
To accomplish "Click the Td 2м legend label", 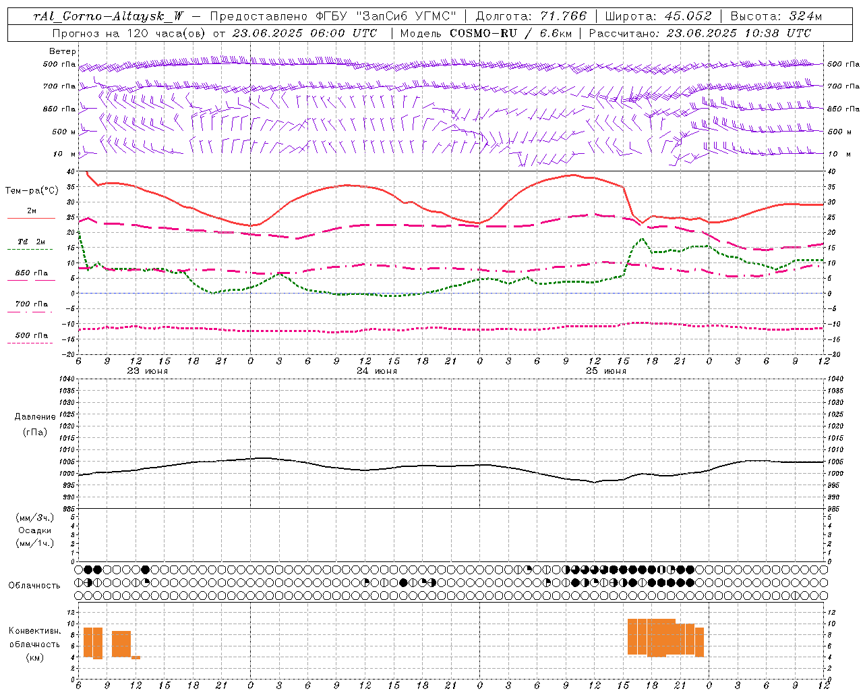I will [x=32, y=242].
